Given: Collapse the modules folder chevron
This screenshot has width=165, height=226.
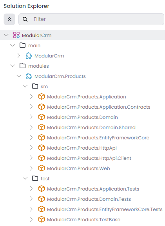Looking at the screenshot, I should tap(13, 66).
